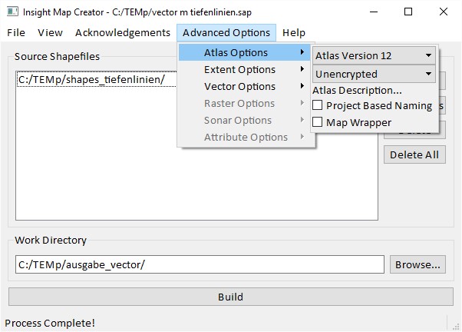
Task: Click Browse for work directory
Action: [x=417, y=265]
